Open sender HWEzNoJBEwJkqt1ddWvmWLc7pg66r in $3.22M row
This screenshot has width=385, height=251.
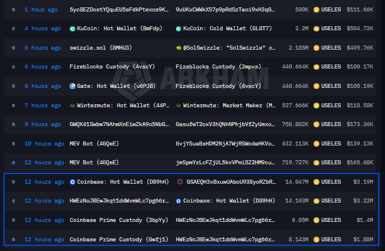(119, 201)
